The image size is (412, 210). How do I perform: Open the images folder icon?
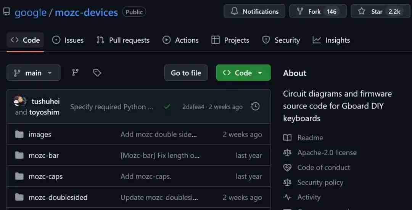click(19, 134)
